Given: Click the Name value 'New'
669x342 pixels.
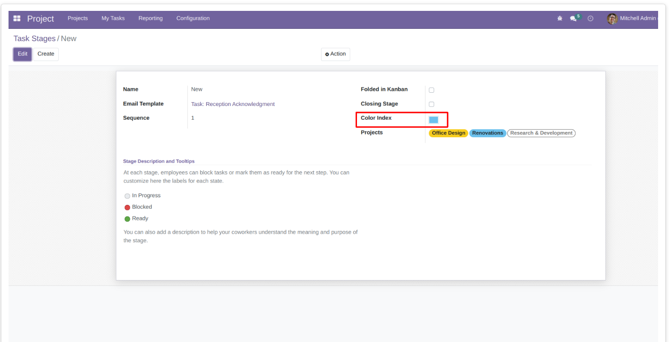Looking at the screenshot, I should coord(197,89).
